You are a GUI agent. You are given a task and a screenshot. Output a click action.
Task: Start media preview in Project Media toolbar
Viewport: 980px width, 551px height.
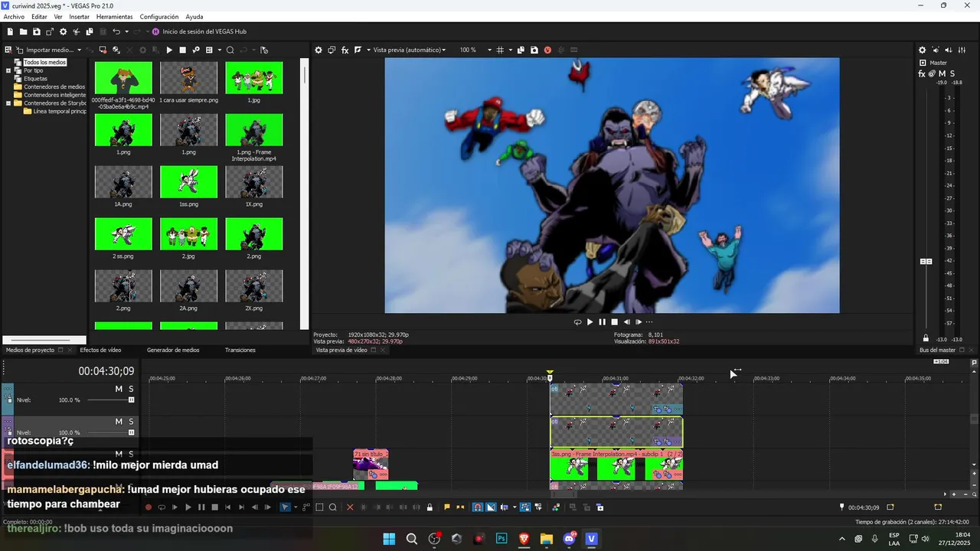click(x=169, y=50)
